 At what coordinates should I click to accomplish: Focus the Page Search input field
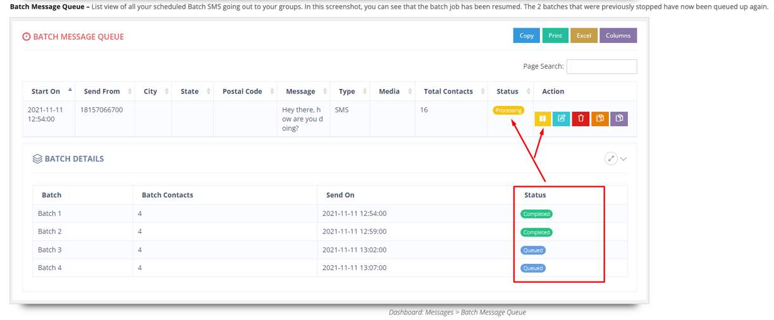(x=601, y=66)
